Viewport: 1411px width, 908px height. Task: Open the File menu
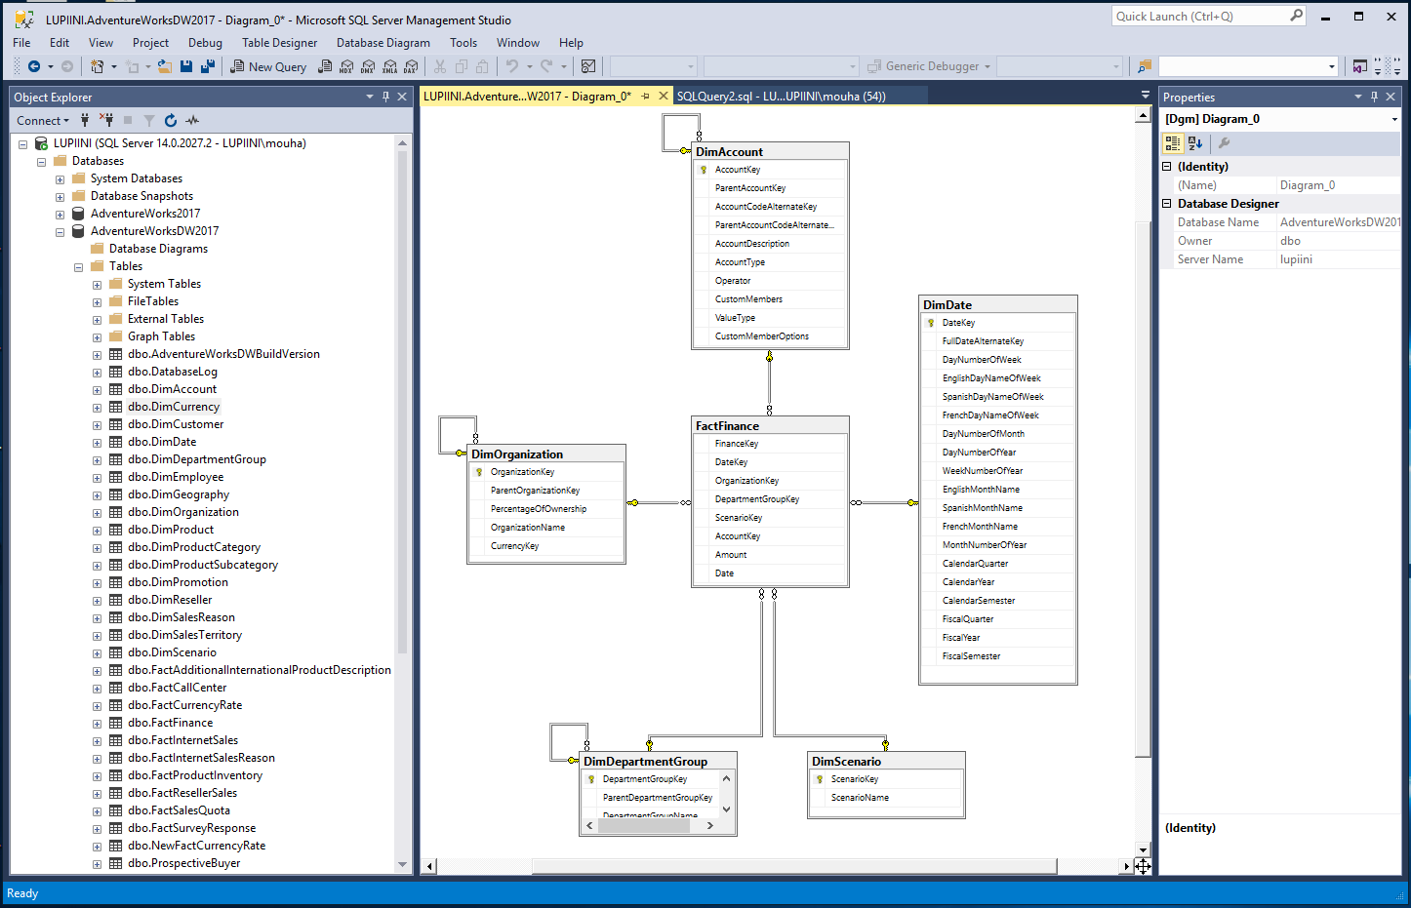coord(21,43)
